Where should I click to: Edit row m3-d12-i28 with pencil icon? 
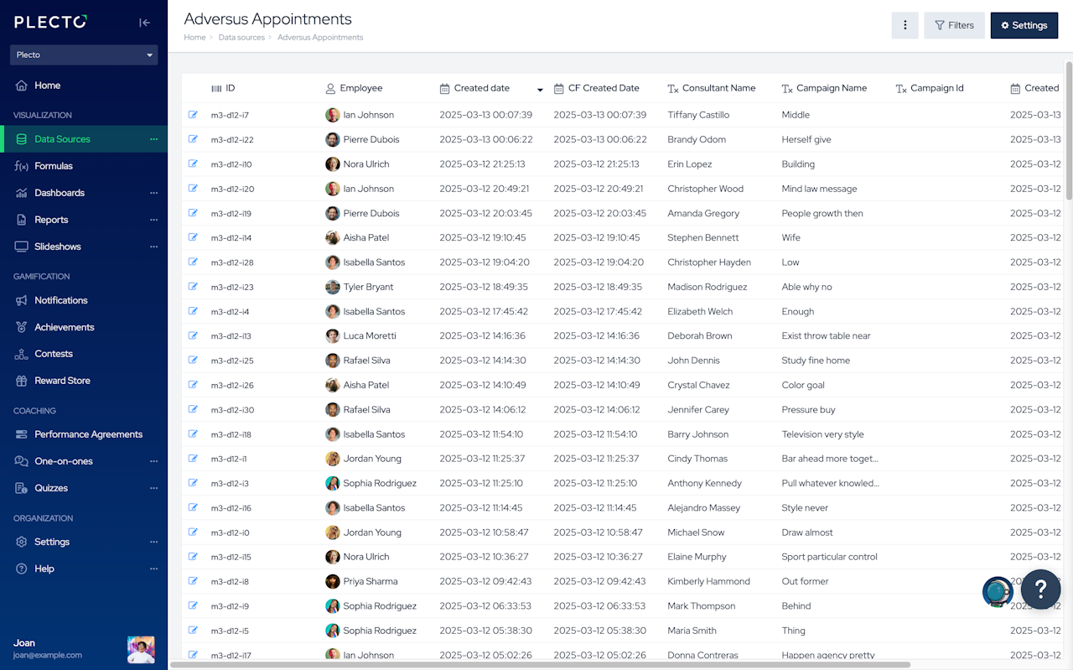point(193,262)
